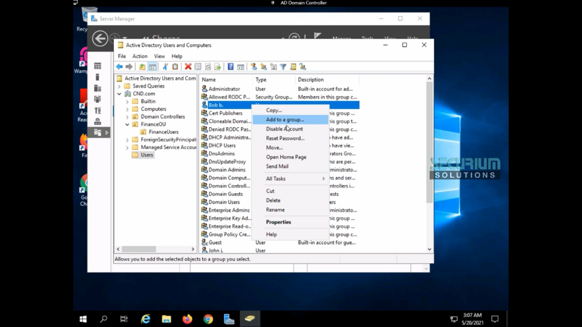Click the Dashboard icon in Server Manager sidebar

pyautogui.click(x=98, y=66)
